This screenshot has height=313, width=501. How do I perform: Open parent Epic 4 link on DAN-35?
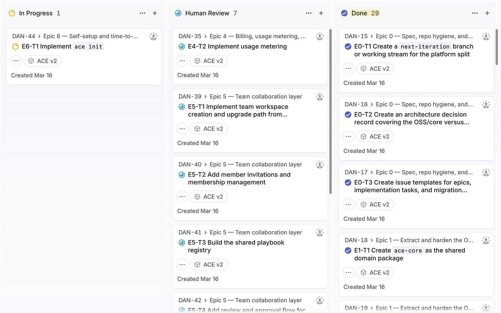(258, 36)
